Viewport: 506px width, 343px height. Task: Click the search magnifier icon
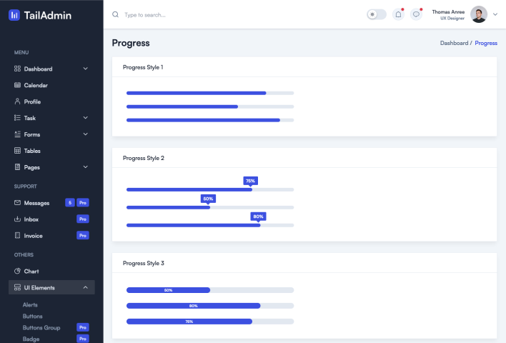[116, 14]
